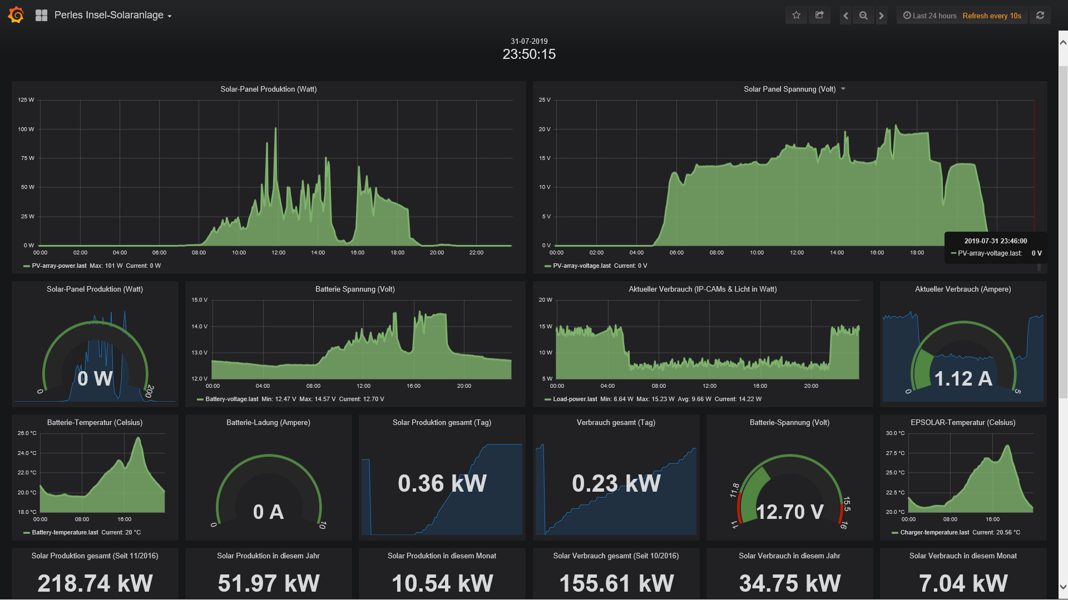The width and height of the screenshot is (1068, 600).
Task: Open the Last 24 hours time picker
Action: [929, 16]
